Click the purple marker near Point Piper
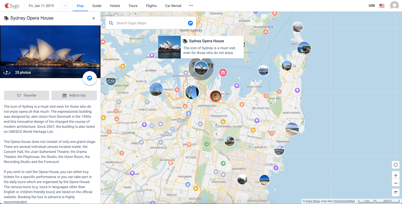This screenshot has height=204, width=402. (x=237, y=86)
